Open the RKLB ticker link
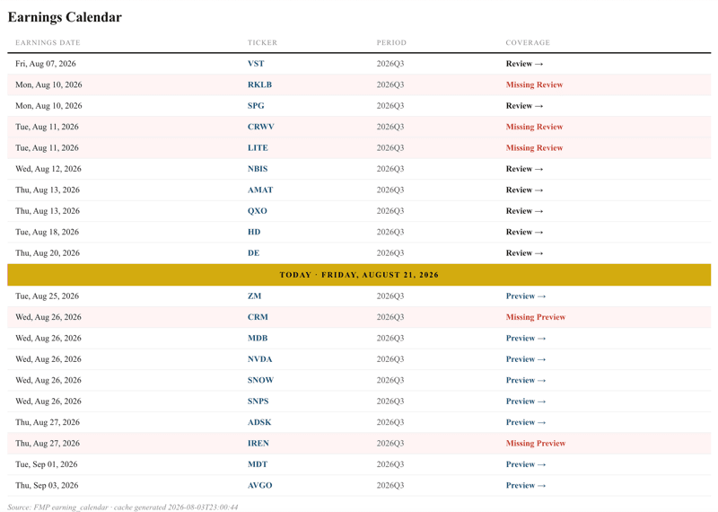The image size is (718, 512). coord(259,84)
